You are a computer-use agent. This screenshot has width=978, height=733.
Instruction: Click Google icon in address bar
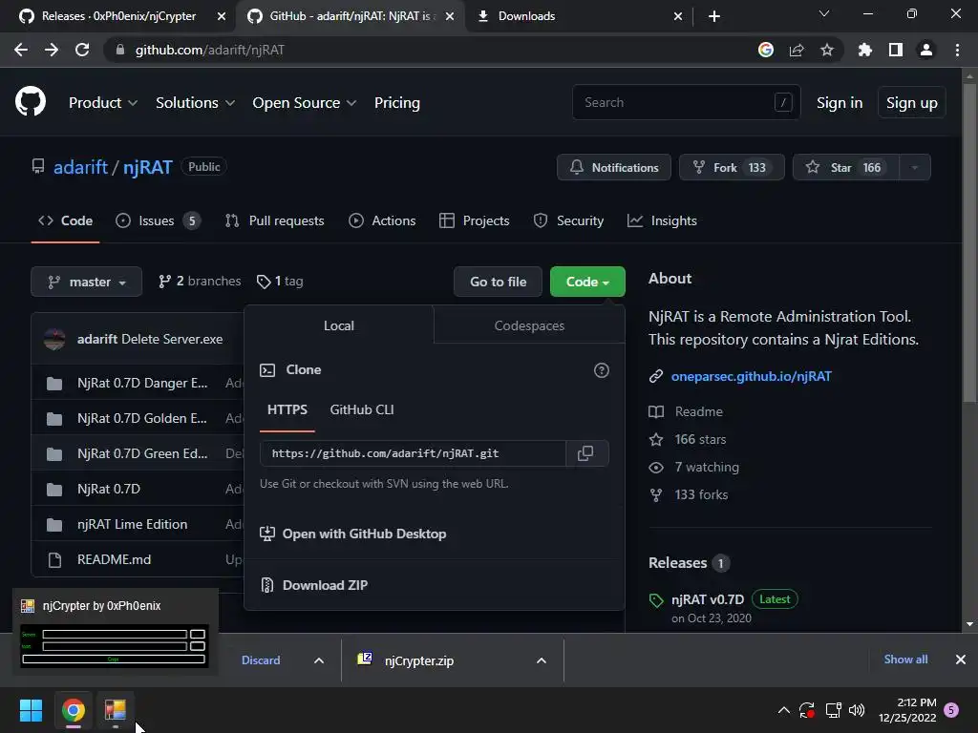tap(766, 50)
